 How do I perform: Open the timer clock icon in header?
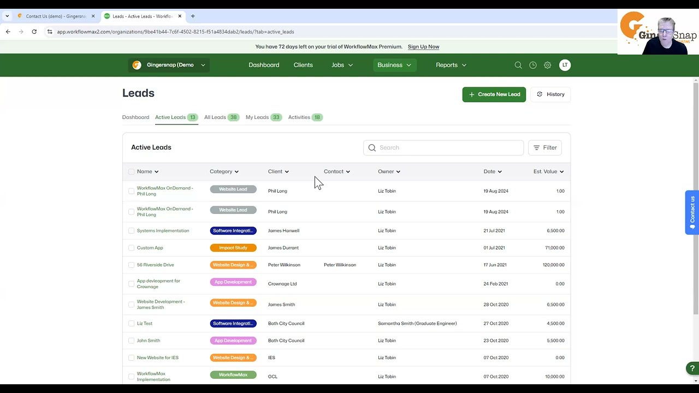point(533,65)
